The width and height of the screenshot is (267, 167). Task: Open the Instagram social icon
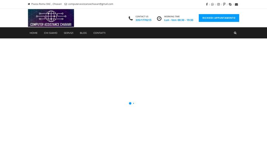218,4
